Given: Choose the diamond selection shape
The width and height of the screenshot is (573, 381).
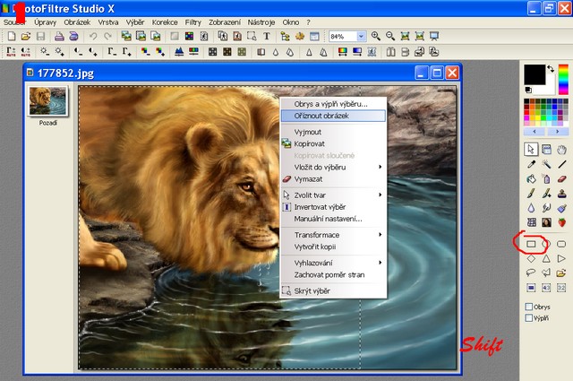Looking at the screenshot, I should click(x=531, y=259).
